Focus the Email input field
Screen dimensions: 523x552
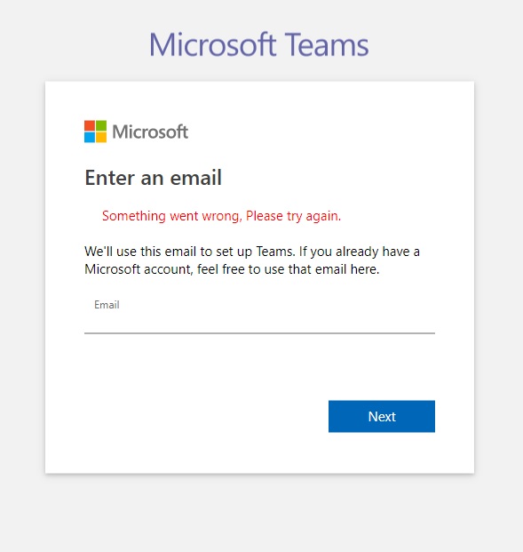(259, 313)
